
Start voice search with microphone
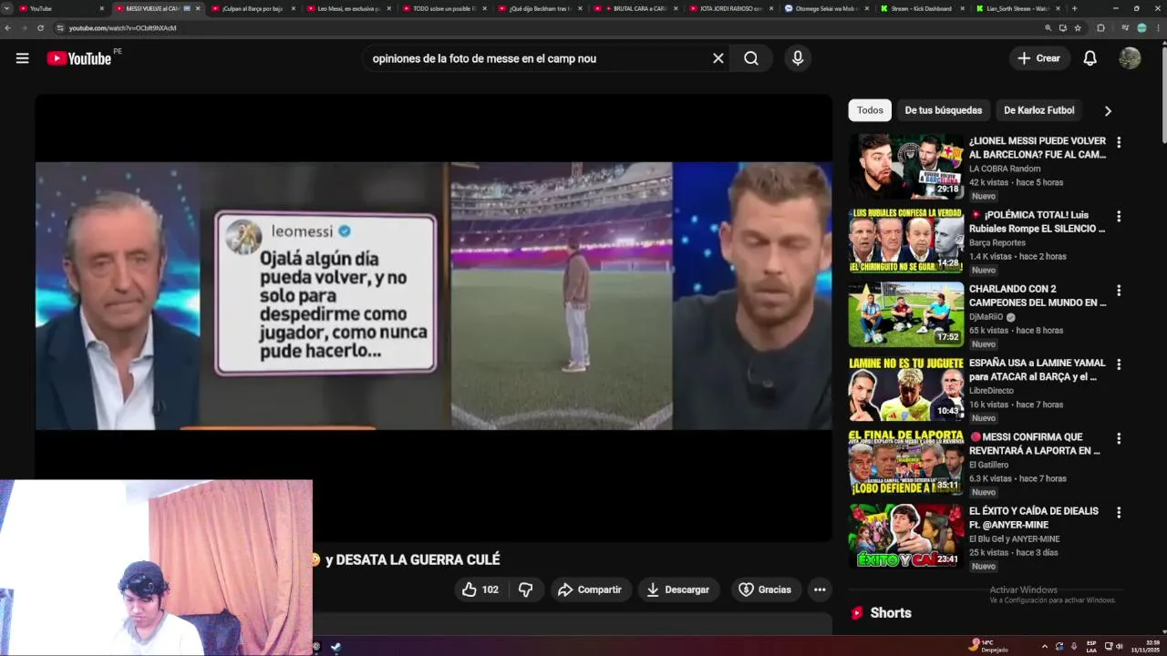pyautogui.click(x=798, y=58)
